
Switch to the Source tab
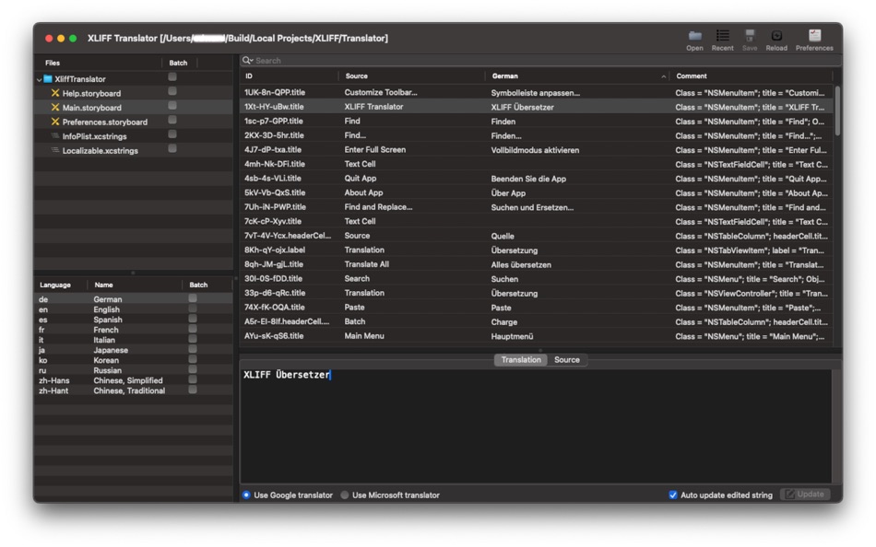point(567,360)
